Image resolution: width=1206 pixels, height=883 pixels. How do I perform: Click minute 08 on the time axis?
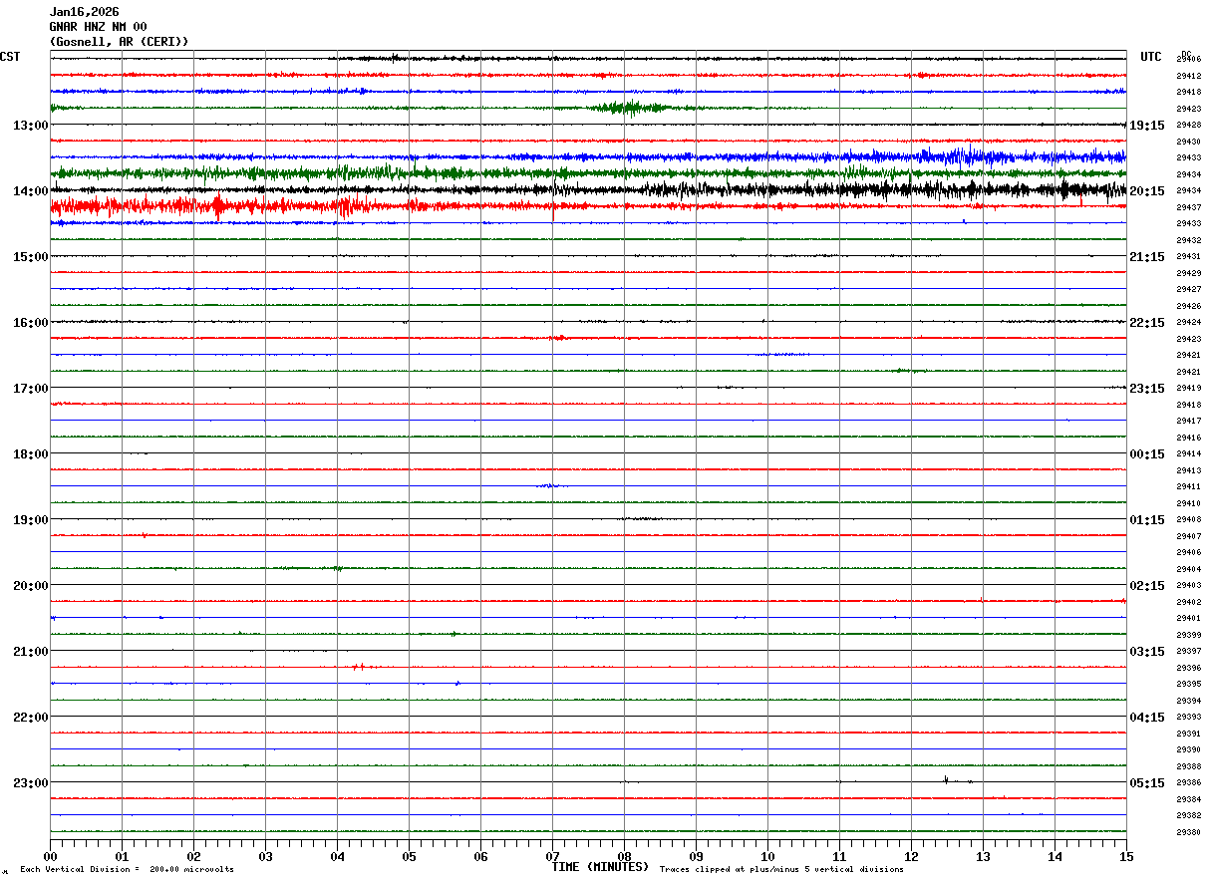(x=624, y=856)
